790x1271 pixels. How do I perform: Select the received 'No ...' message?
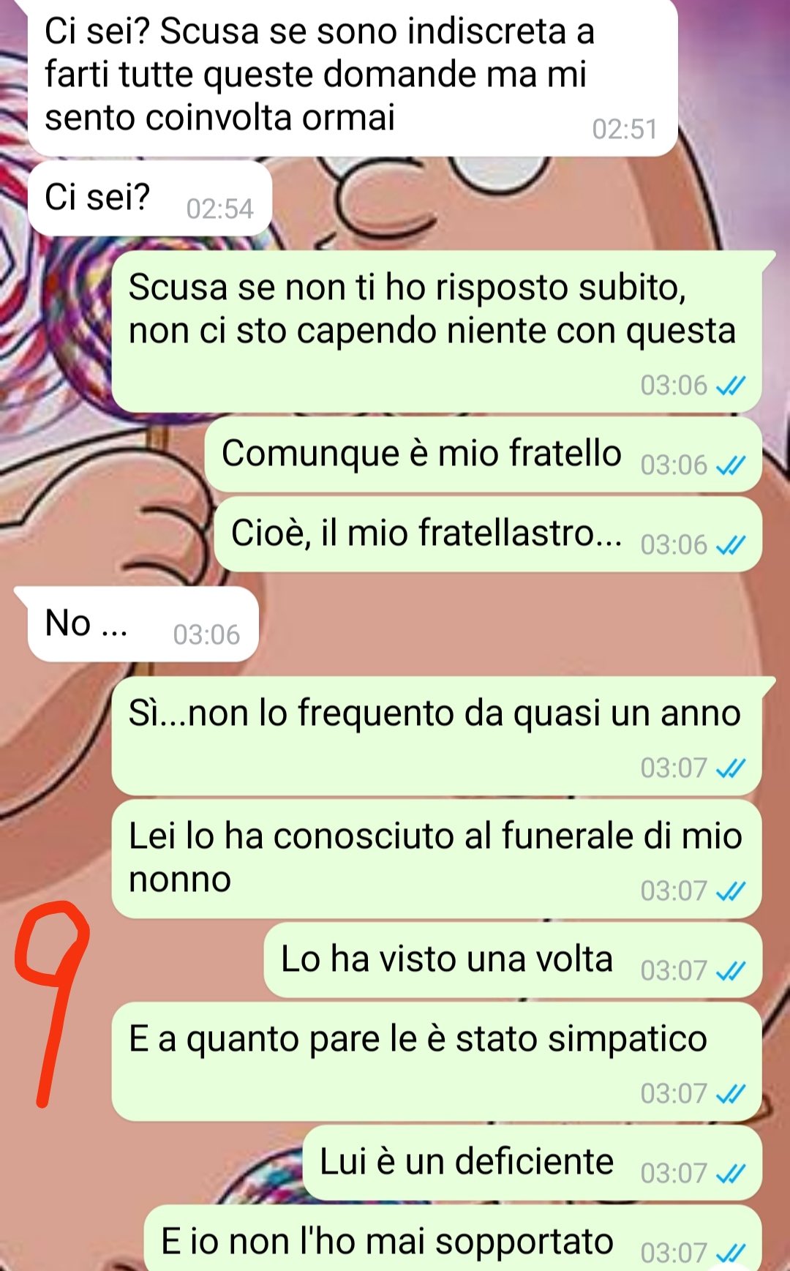pos(143,624)
